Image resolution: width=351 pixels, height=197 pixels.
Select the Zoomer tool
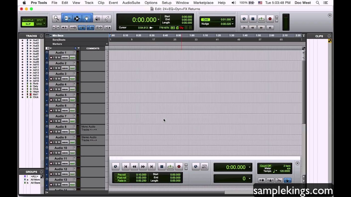coord(56,19)
